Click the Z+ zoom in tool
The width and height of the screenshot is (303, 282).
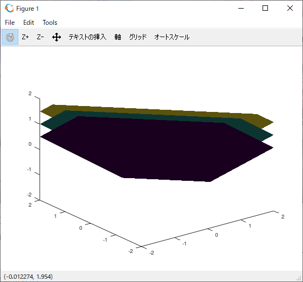point(25,37)
